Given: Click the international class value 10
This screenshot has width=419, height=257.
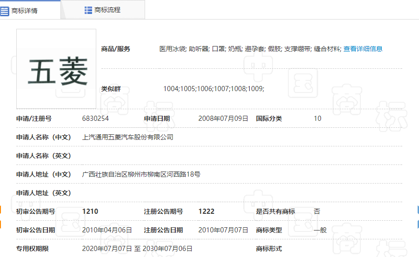Looking at the screenshot, I should (x=318, y=119).
